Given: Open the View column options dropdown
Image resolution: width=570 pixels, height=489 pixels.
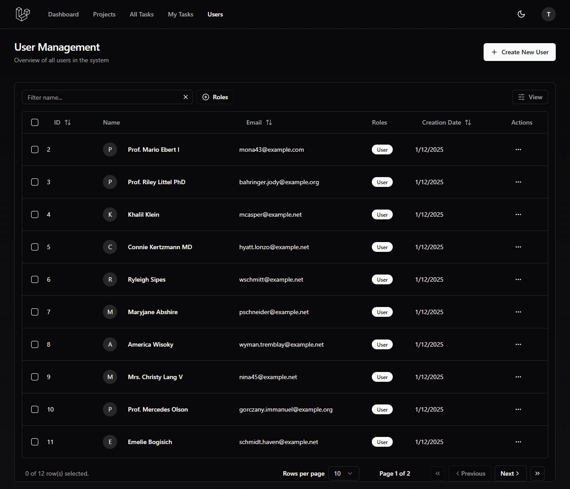Looking at the screenshot, I should pyautogui.click(x=530, y=97).
